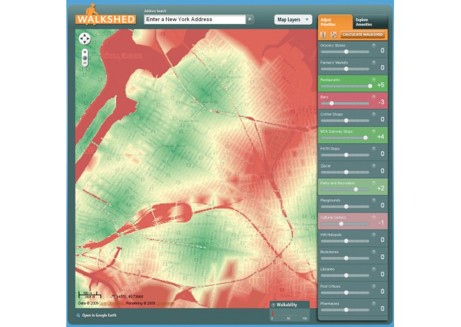
Task: Click the Bars -3 value
Action: 381,102
